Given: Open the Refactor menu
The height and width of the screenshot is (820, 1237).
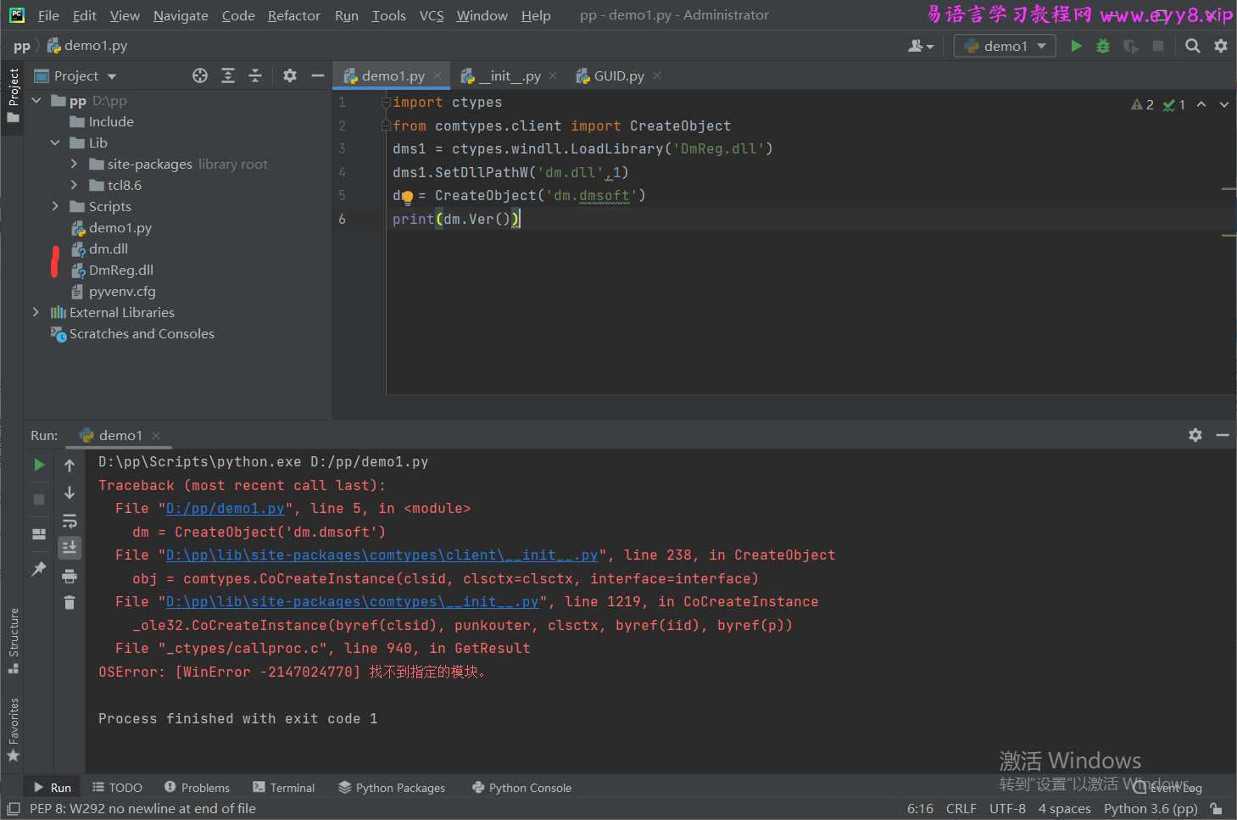Looking at the screenshot, I should coord(293,15).
